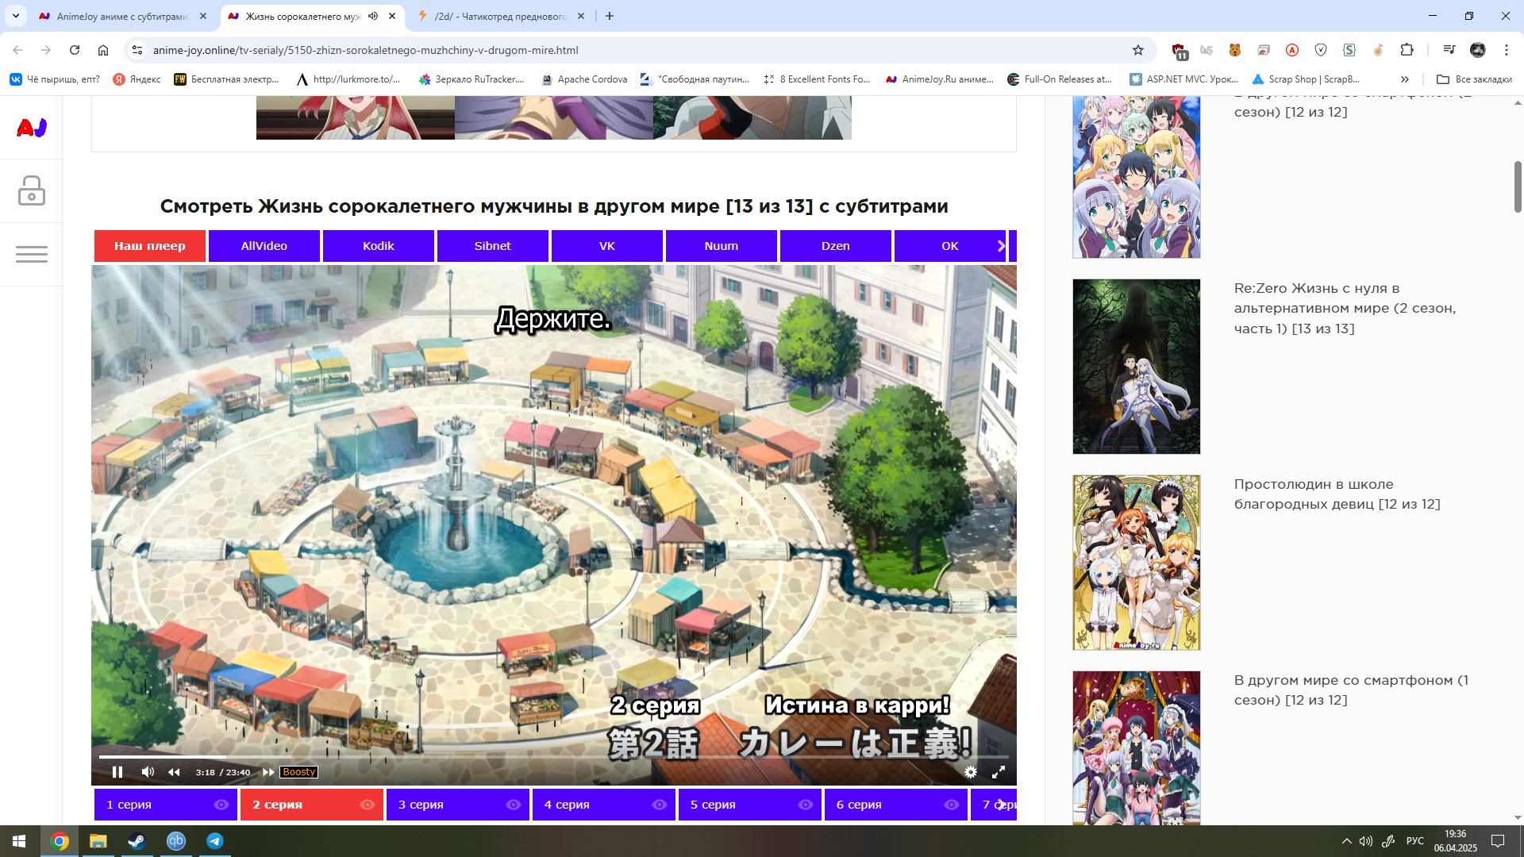Open Re:Zero 2 сезон recommendation link
1524x857 pixels.
(1344, 308)
